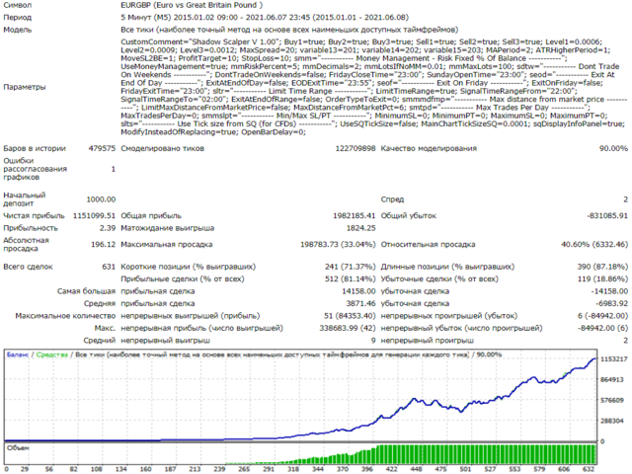Click the "Чистая прибыль" label
632x474 pixels.
pyautogui.click(x=34, y=215)
